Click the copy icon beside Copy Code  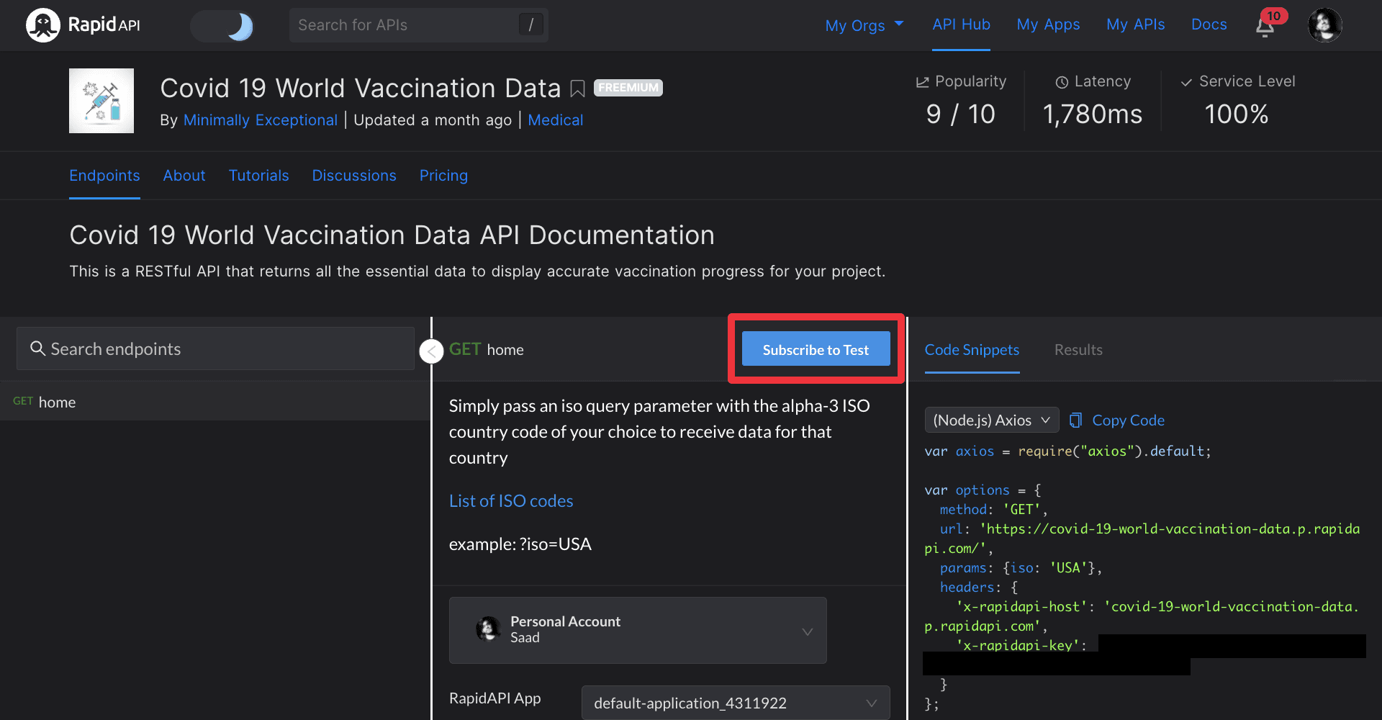pyautogui.click(x=1075, y=420)
